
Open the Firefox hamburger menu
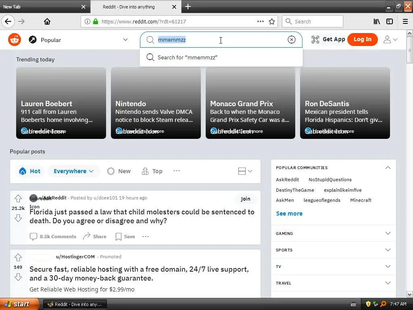[x=405, y=21]
